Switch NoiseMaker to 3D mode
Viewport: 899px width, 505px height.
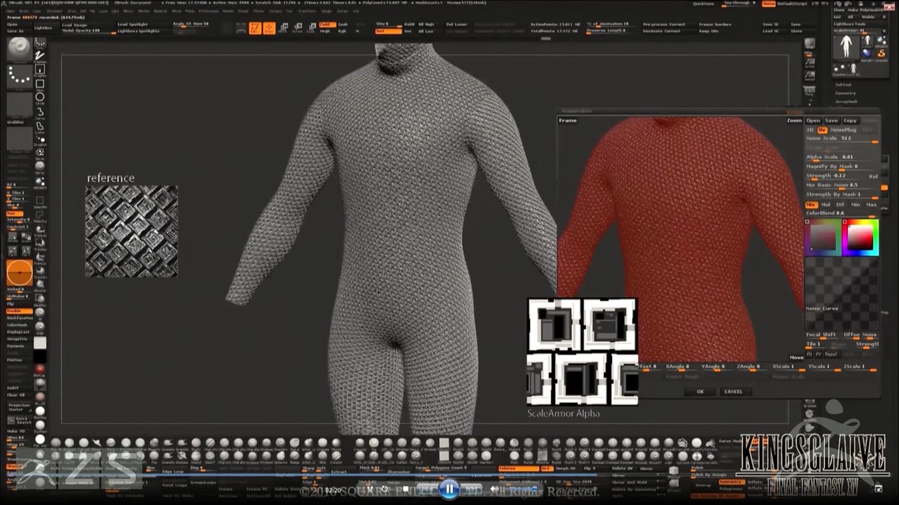[811, 130]
